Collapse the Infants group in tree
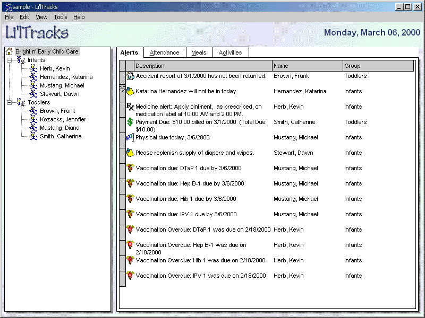 pos(9,60)
